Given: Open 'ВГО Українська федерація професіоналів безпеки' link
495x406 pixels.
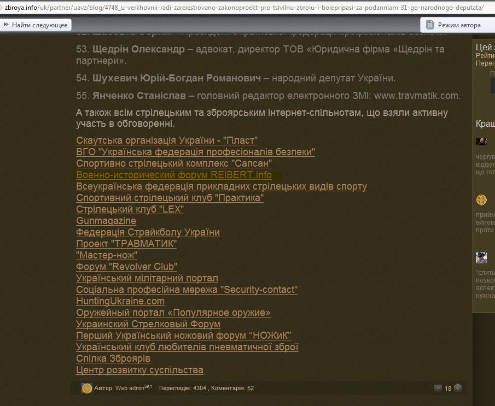Looking at the screenshot, I should pos(195,152).
